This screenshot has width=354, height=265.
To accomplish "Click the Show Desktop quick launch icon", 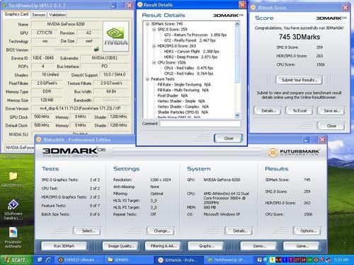I will coord(40,259).
